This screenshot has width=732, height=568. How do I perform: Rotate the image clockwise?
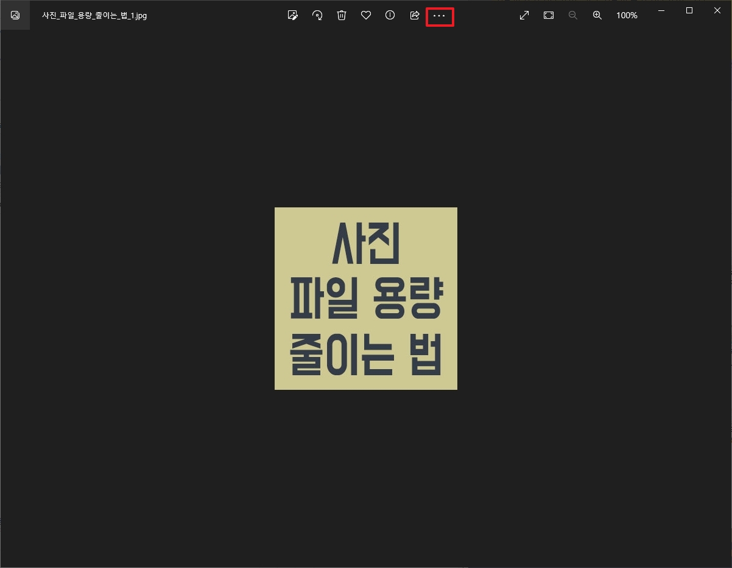(x=317, y=15)
